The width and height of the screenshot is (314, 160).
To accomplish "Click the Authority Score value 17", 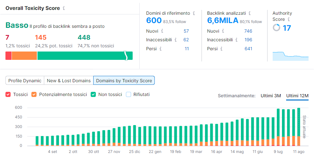I will point(287,28).
